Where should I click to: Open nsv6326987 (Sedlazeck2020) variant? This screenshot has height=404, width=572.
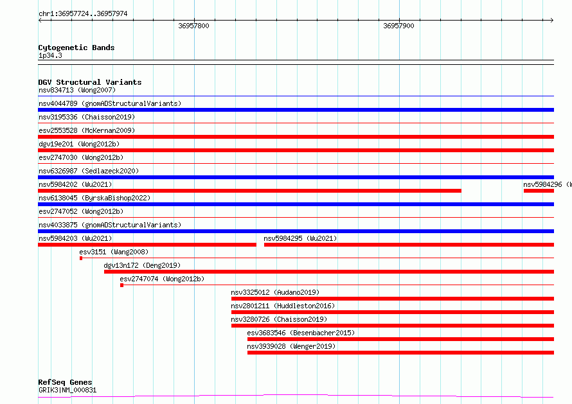[89, 171]
